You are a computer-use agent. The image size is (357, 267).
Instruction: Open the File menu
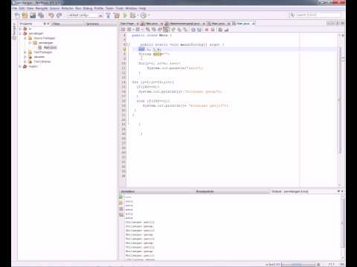tap(14, 8)
